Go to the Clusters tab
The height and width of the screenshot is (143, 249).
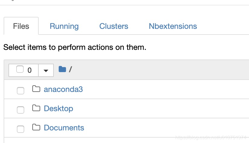pyautogui.click(x=114, y=26)
